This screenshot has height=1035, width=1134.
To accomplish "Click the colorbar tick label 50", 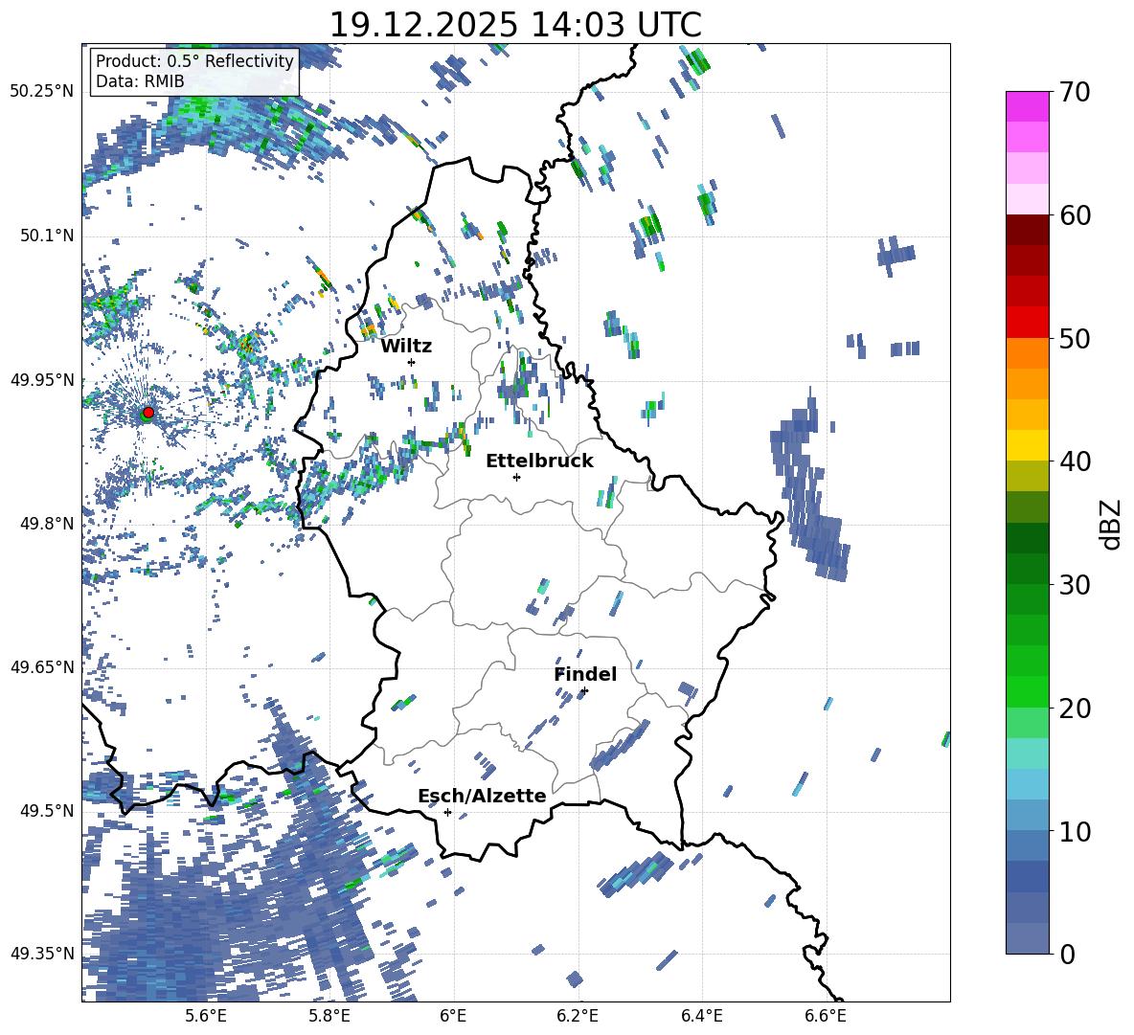I will 1076,339.
